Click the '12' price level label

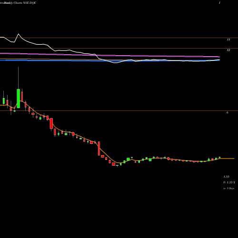click(228, 50)
